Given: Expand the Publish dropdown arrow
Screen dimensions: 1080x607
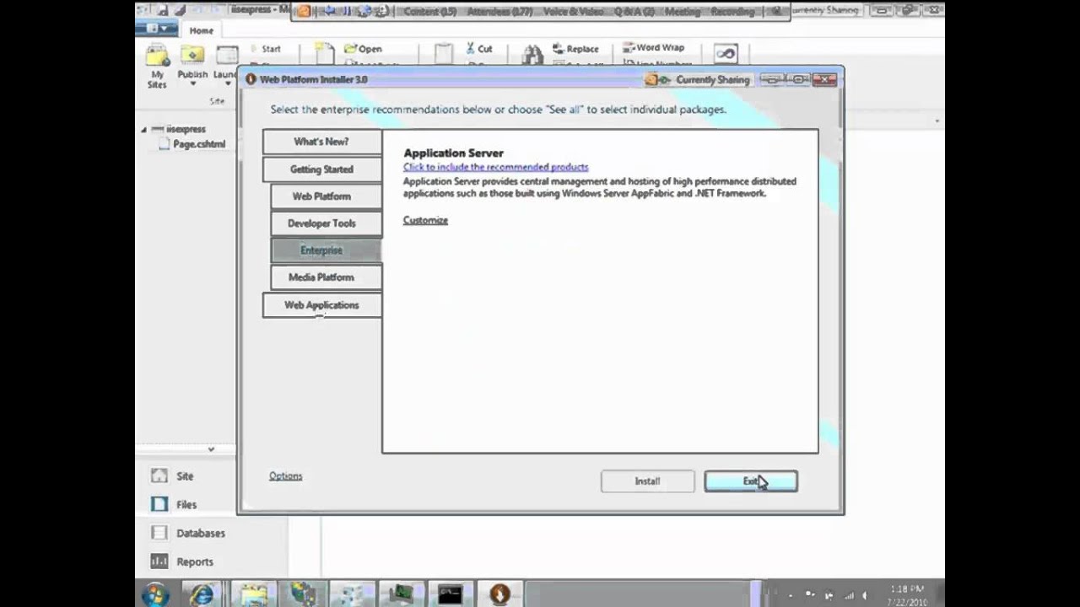Looking at the screenshot, I should pyautogui.click(x=192, y=83).
